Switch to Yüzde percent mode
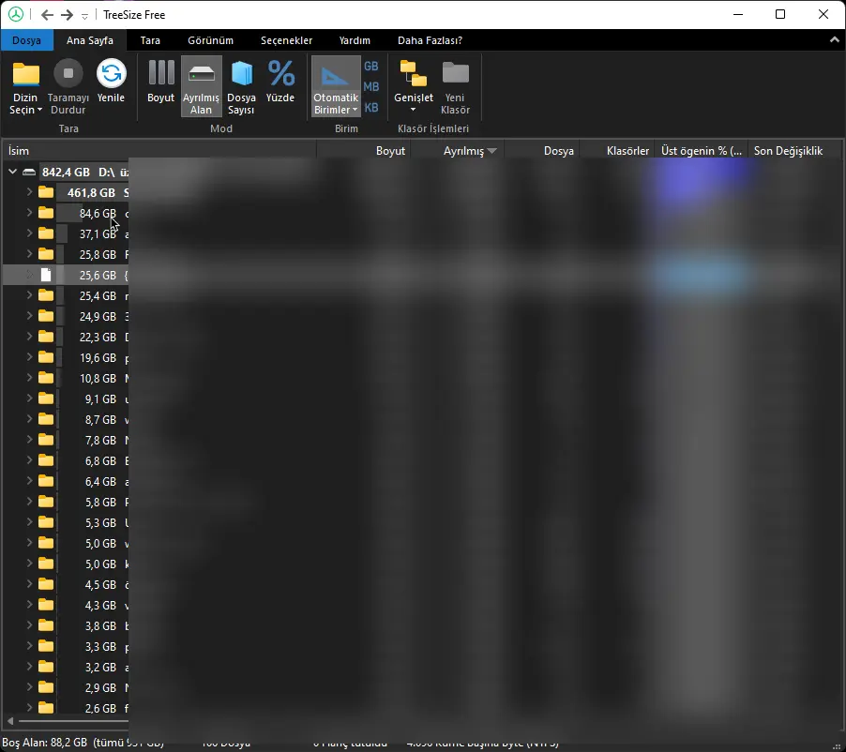This screenshot has height=752, width=846. pos(280,81)
